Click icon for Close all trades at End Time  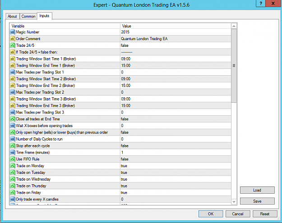[x=13, y=119]
